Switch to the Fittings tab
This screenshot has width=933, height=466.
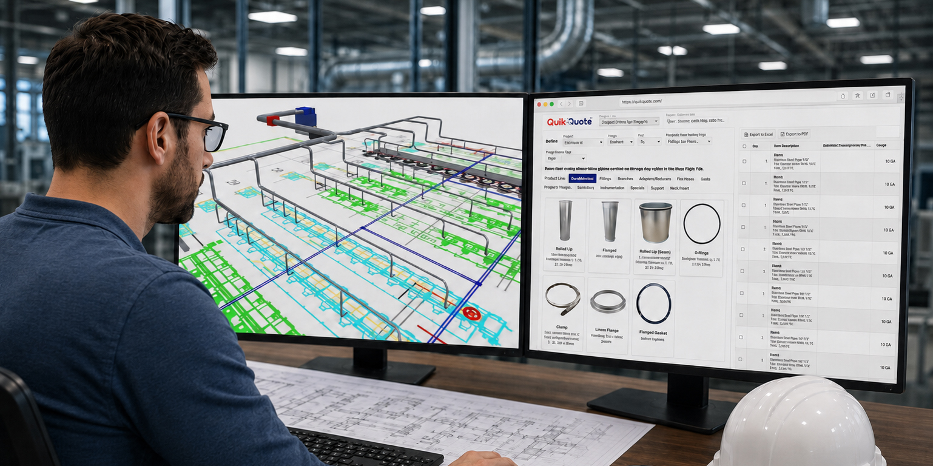(605, 178)
